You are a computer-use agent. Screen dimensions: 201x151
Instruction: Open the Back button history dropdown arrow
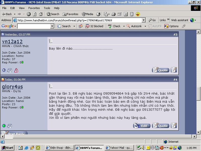pos(15,14)
